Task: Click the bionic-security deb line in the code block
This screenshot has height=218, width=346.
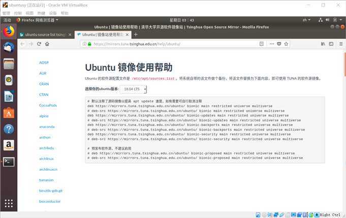Action: 189,134
